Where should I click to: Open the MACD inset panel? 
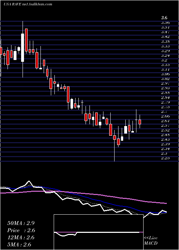(x=98, y=232)
